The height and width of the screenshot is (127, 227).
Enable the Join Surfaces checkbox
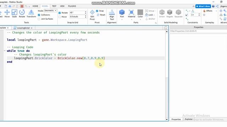click(x=39, y=19)
